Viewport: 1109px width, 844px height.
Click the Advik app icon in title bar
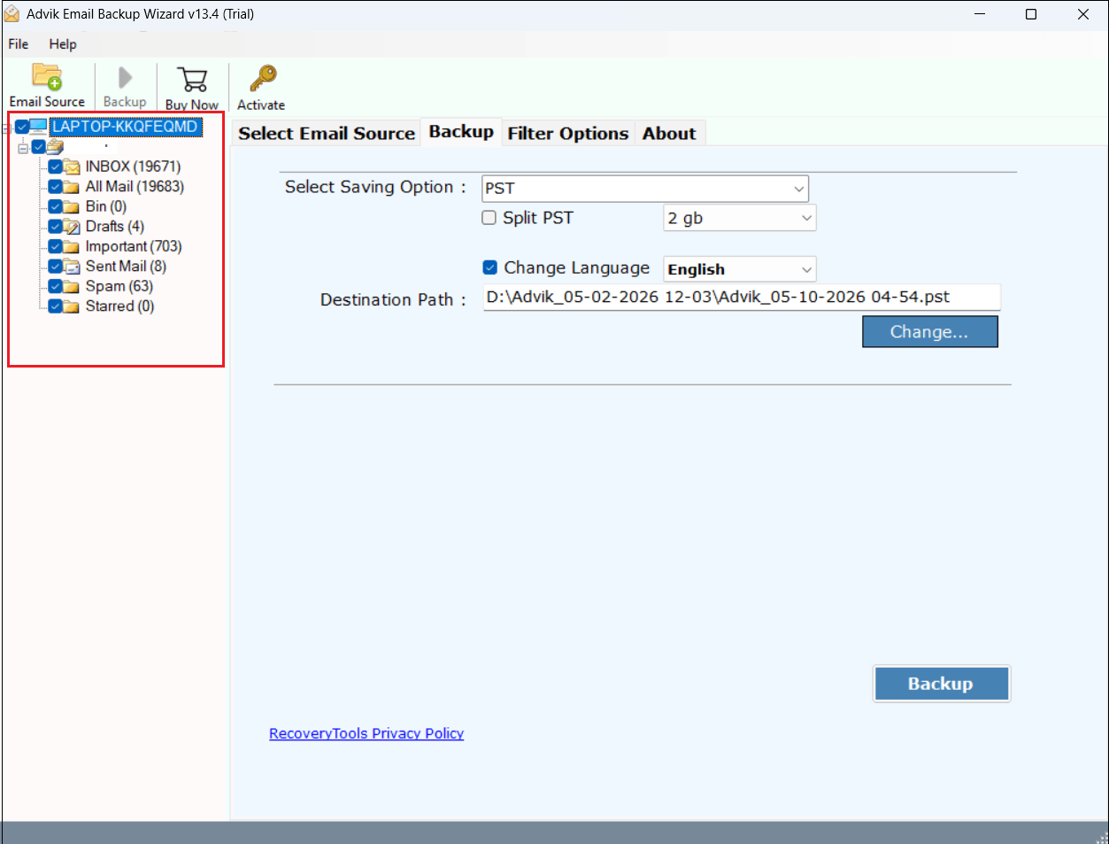(x=12, y=14)
